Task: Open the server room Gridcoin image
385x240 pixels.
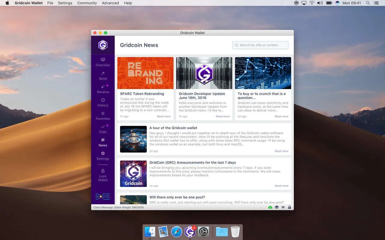Action: click(204, 73)
